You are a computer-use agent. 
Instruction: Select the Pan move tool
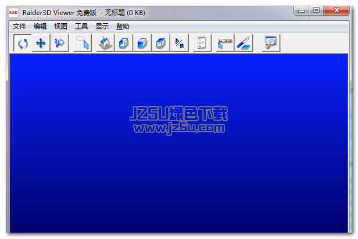(41, 43)
